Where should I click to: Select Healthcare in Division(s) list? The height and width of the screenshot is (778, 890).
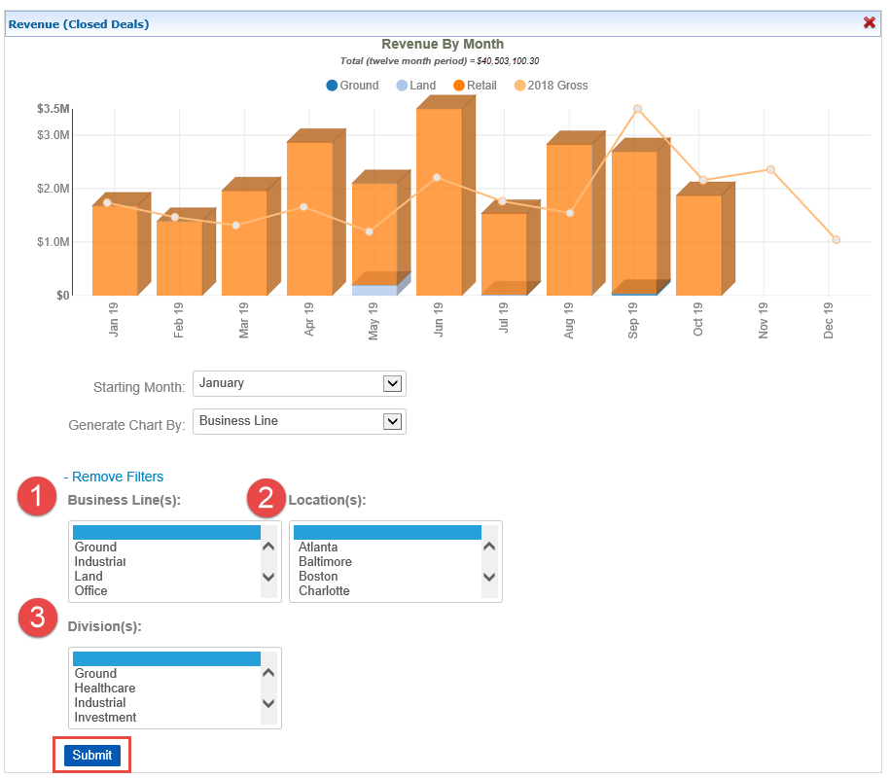(105, 688)
